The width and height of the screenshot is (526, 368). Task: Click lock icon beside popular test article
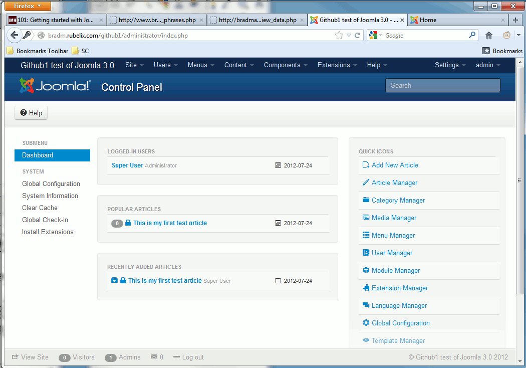(x=128, y=223)
